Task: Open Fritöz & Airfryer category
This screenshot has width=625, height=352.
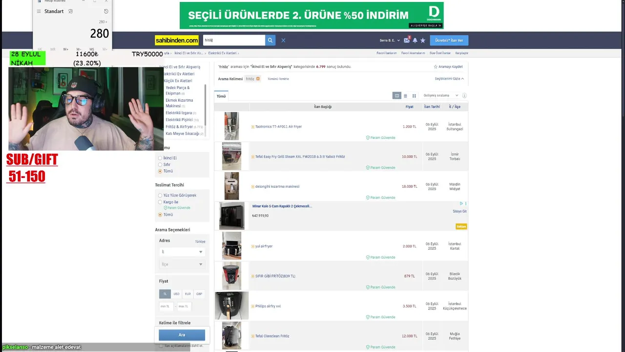Action: pos(179,127)
